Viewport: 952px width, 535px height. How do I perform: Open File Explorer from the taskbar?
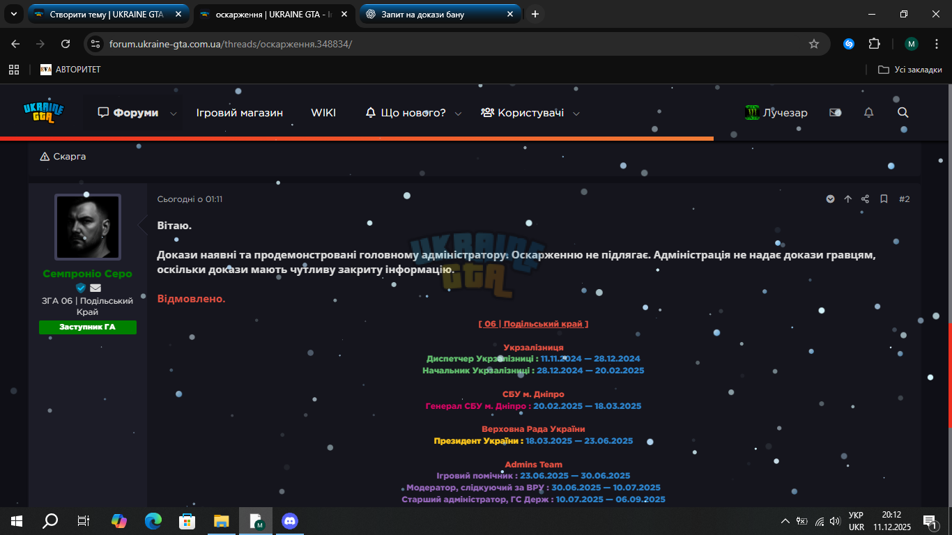click(x=221, y=520)
